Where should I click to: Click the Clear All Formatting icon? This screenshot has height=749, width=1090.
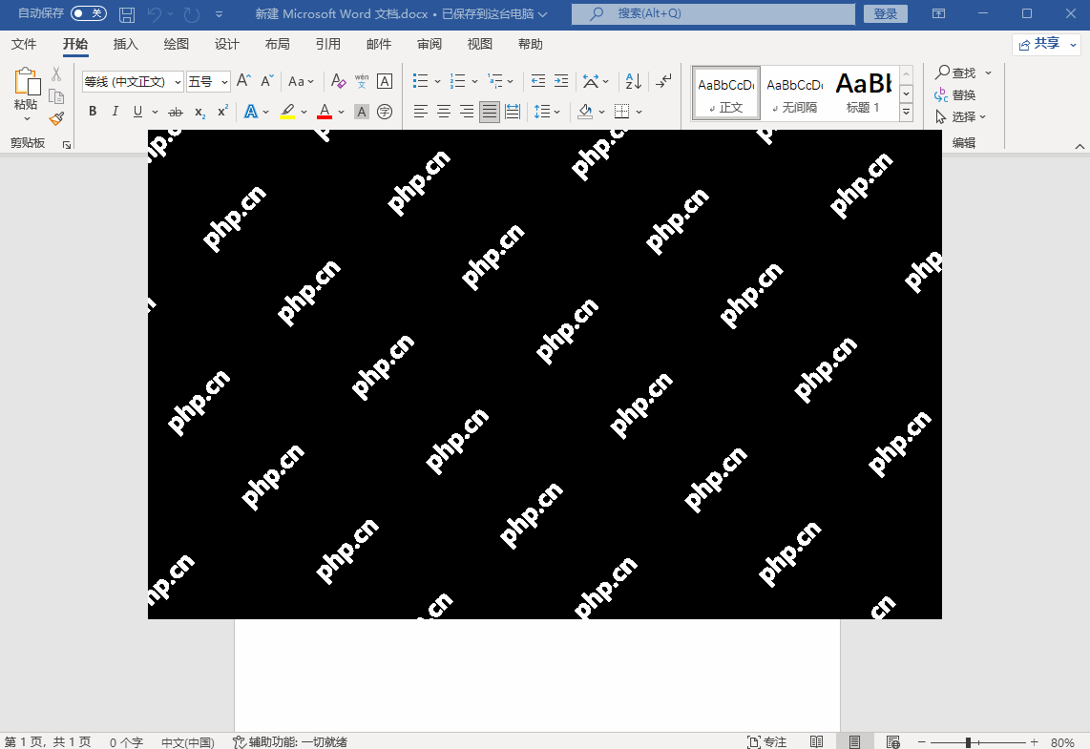click(338, 82)
